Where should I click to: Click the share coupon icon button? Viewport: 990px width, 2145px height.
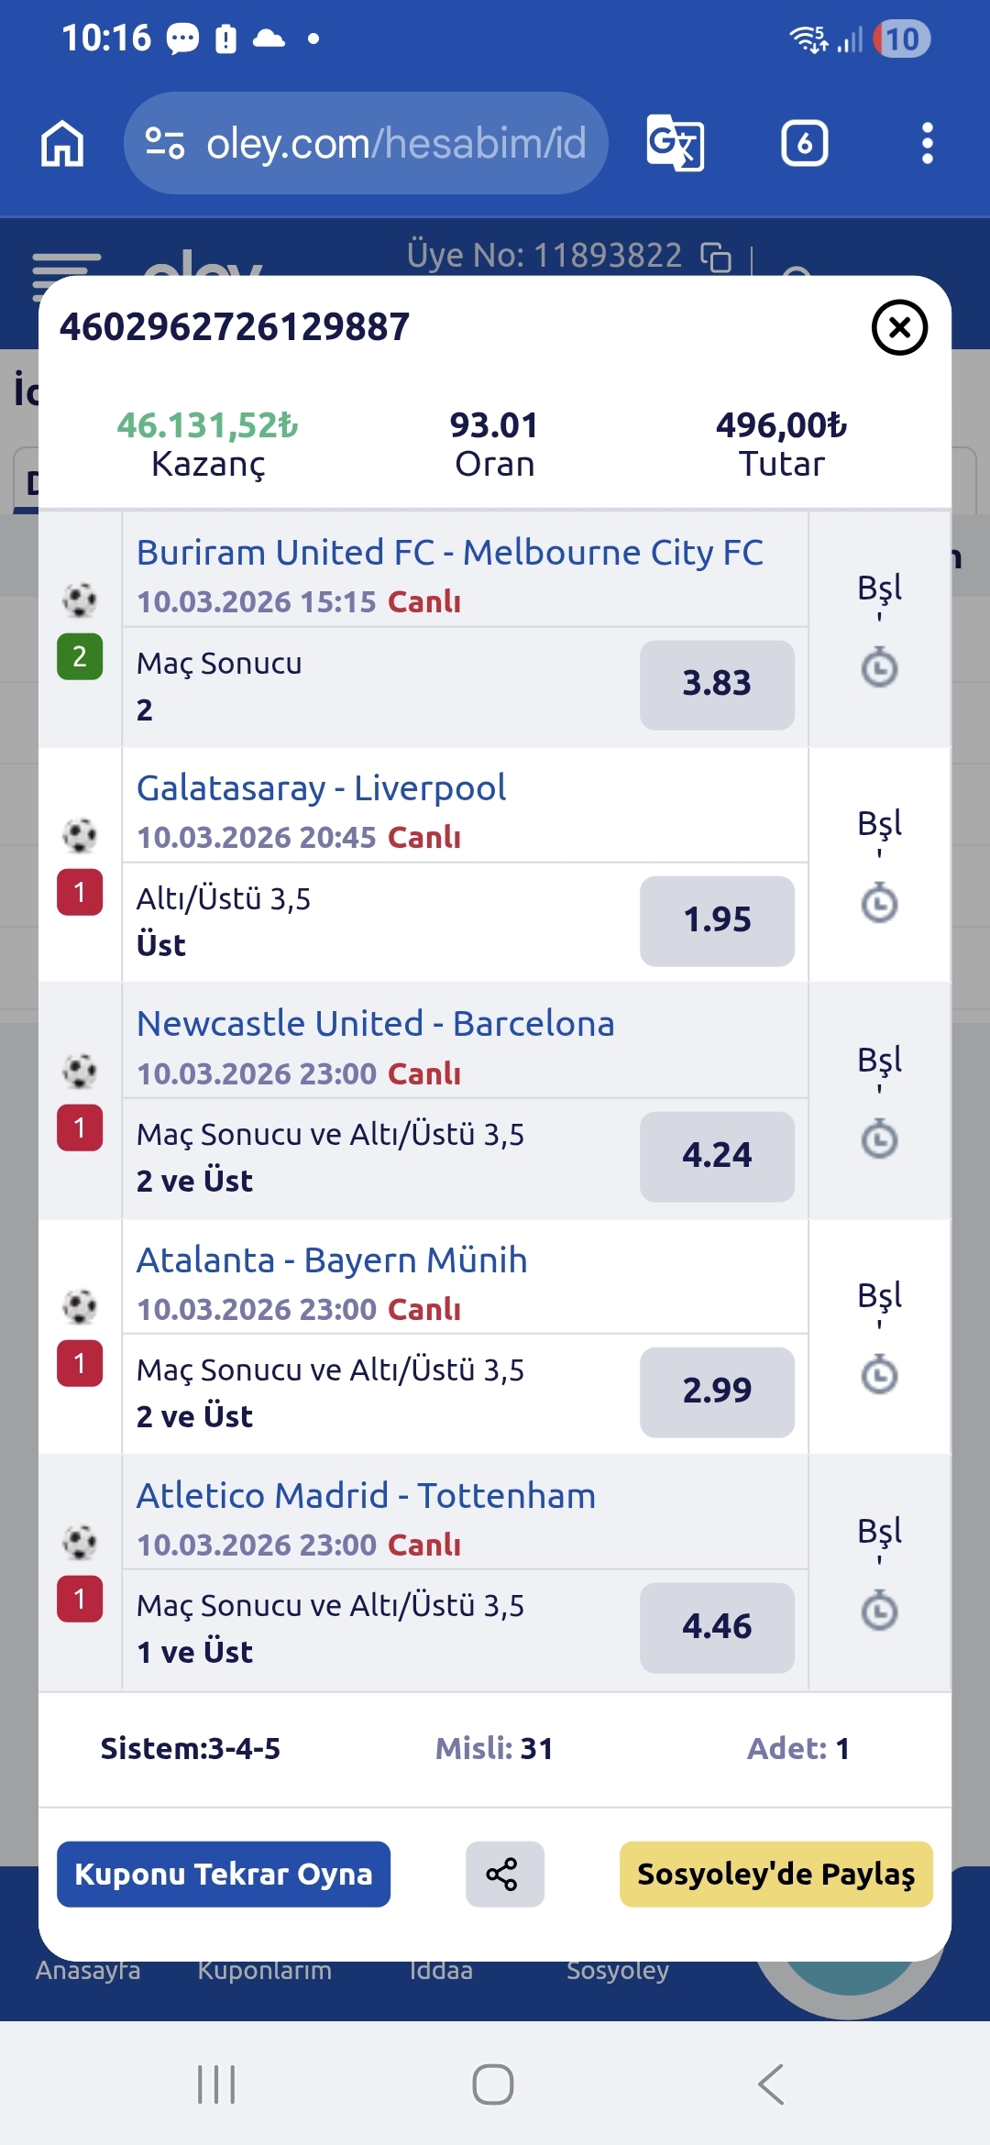pos(504,1874)
